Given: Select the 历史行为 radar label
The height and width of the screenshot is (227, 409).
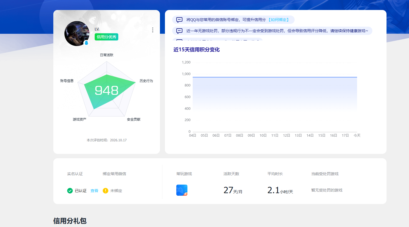Looking at the screenshot, I should pos(146,81).
